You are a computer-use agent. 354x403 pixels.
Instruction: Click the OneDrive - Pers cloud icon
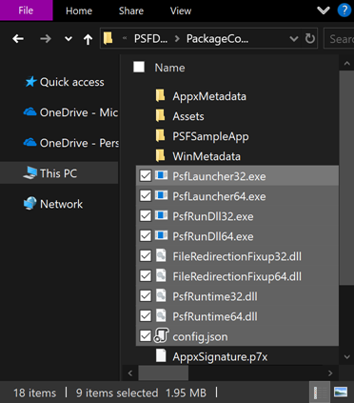pyautogui.click(x=30, y=142)
